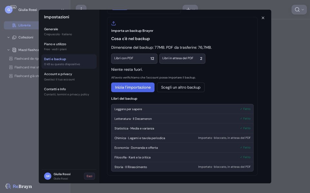Image resolution: width=310 pixels, height=193 pixels.
Task: Click the Flashcard già studiate card icon
Action: [11, 76]
